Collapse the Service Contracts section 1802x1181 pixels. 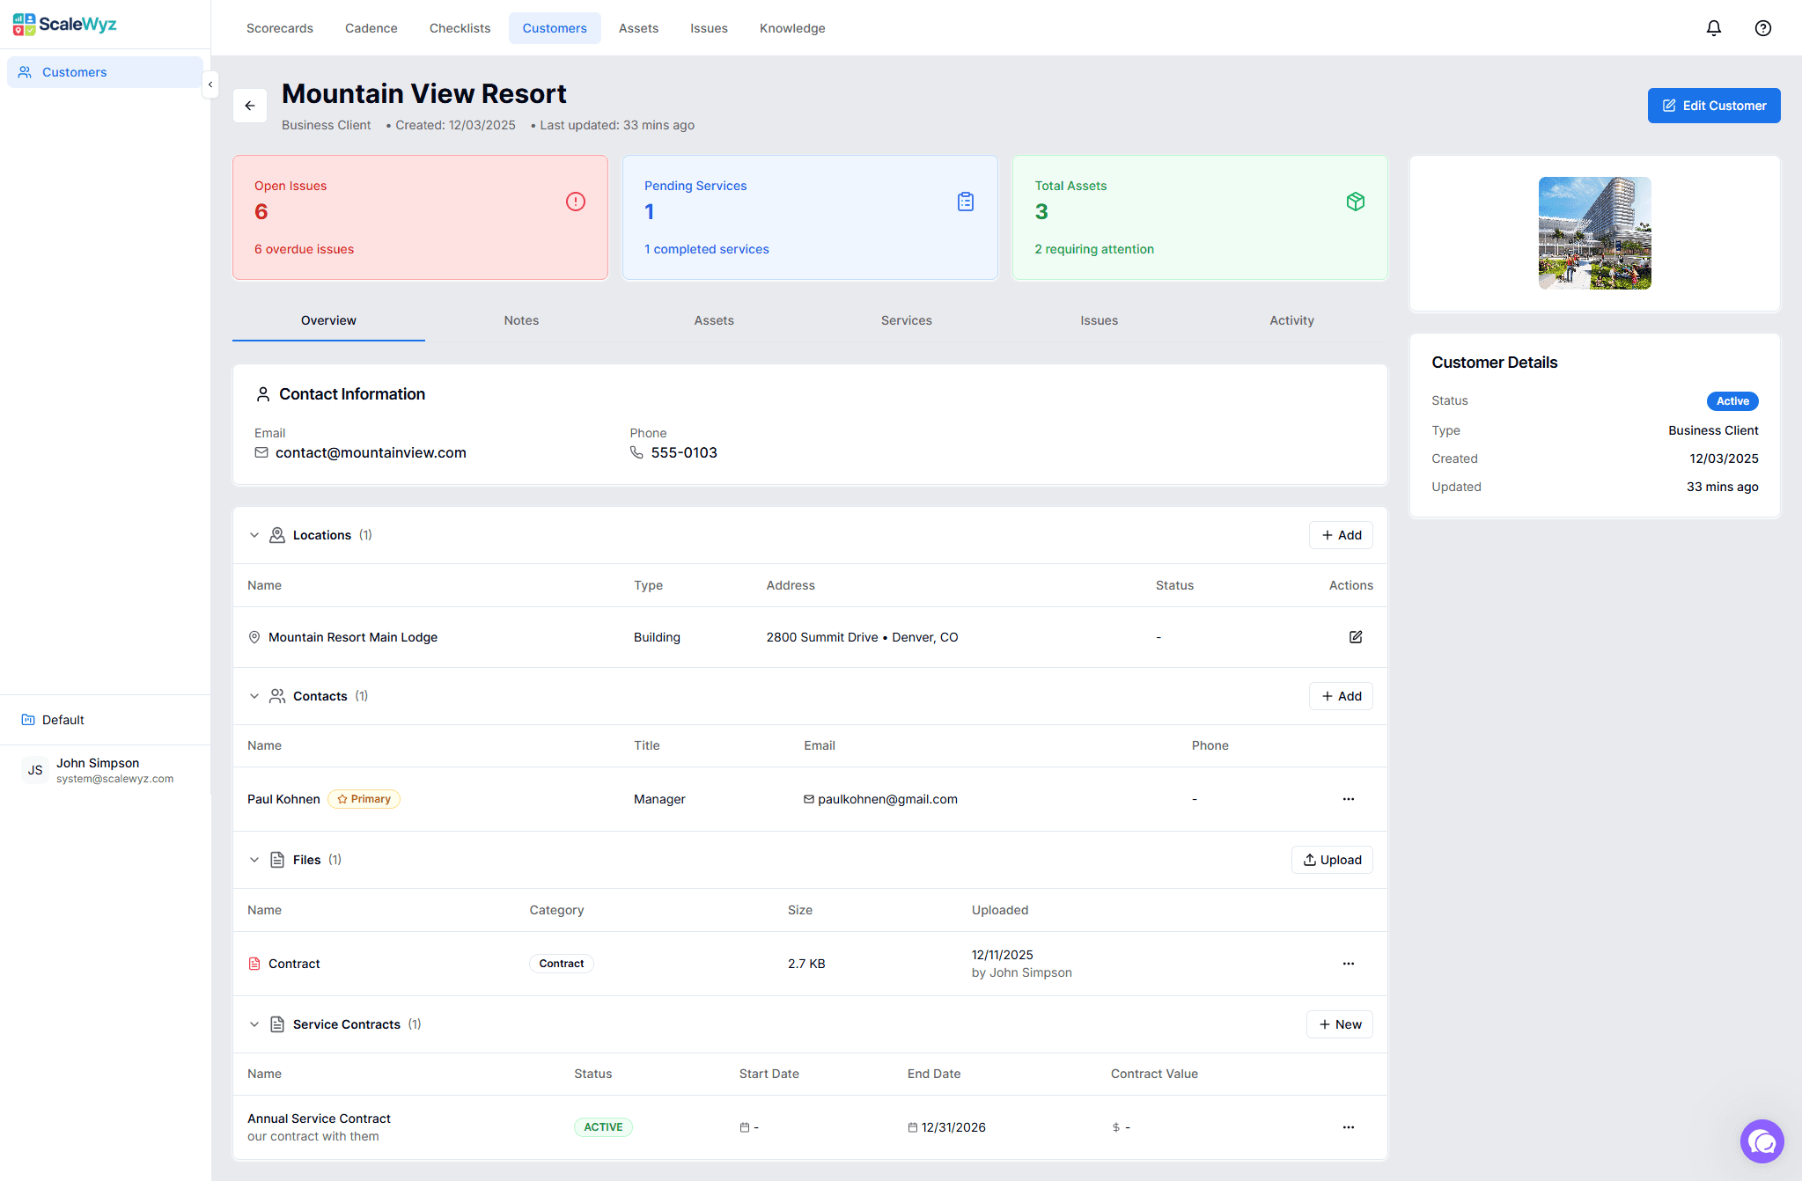coord(254,1023)
